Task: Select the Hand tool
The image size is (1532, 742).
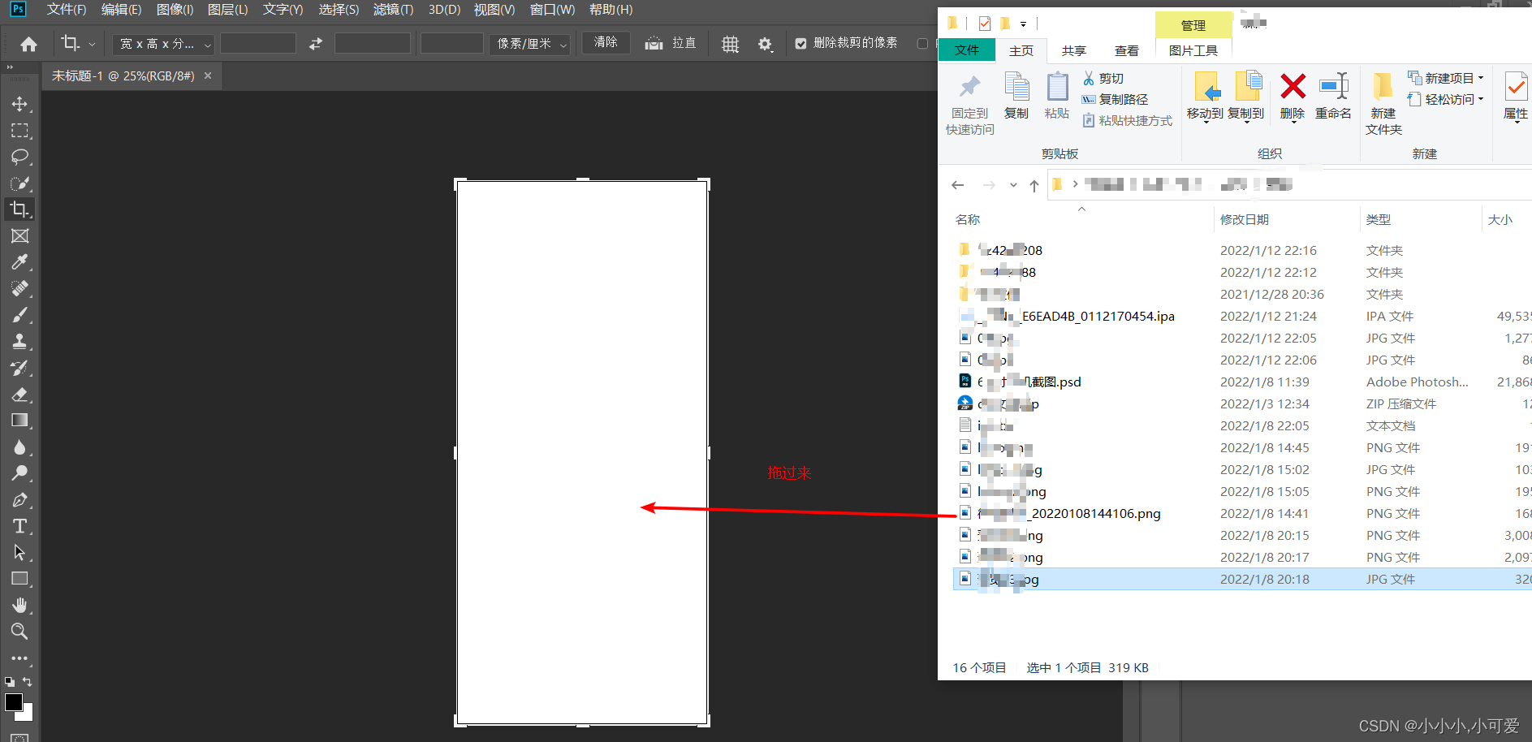Action: [x=19, y=605]
